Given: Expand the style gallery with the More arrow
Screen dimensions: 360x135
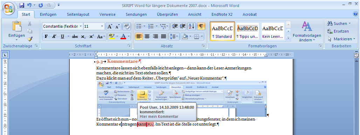Looking at the screenshot, I should [288, 38].
